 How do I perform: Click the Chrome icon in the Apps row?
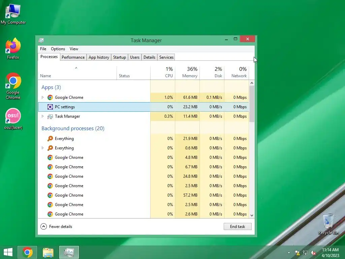click(50, 97)
